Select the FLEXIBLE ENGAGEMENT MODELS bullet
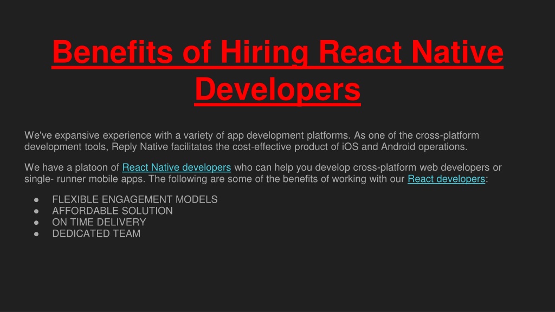The width and height of the screenshot is (555, 312). click(x=134, y=199)
